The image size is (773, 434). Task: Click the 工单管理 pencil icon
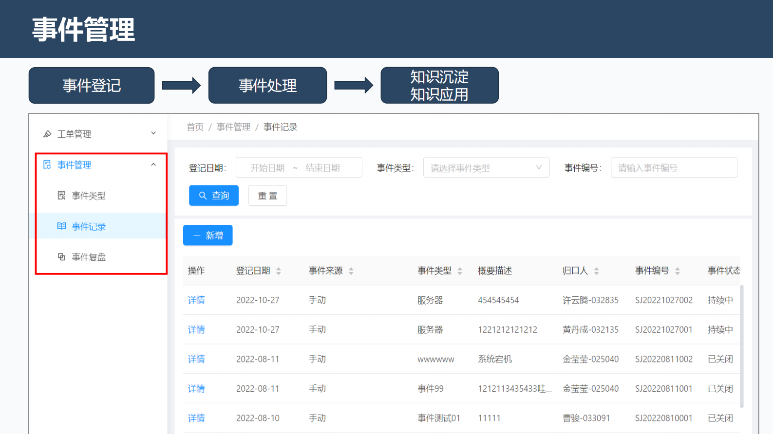point(47,134)
